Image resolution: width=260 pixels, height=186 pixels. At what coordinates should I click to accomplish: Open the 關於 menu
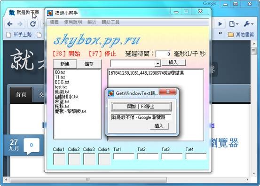click(92, 22)
